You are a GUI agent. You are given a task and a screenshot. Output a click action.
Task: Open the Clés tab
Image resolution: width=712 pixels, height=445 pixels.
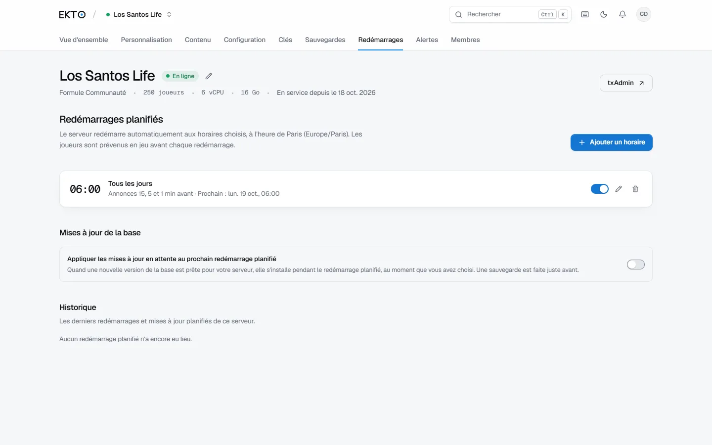click(285, 40)
